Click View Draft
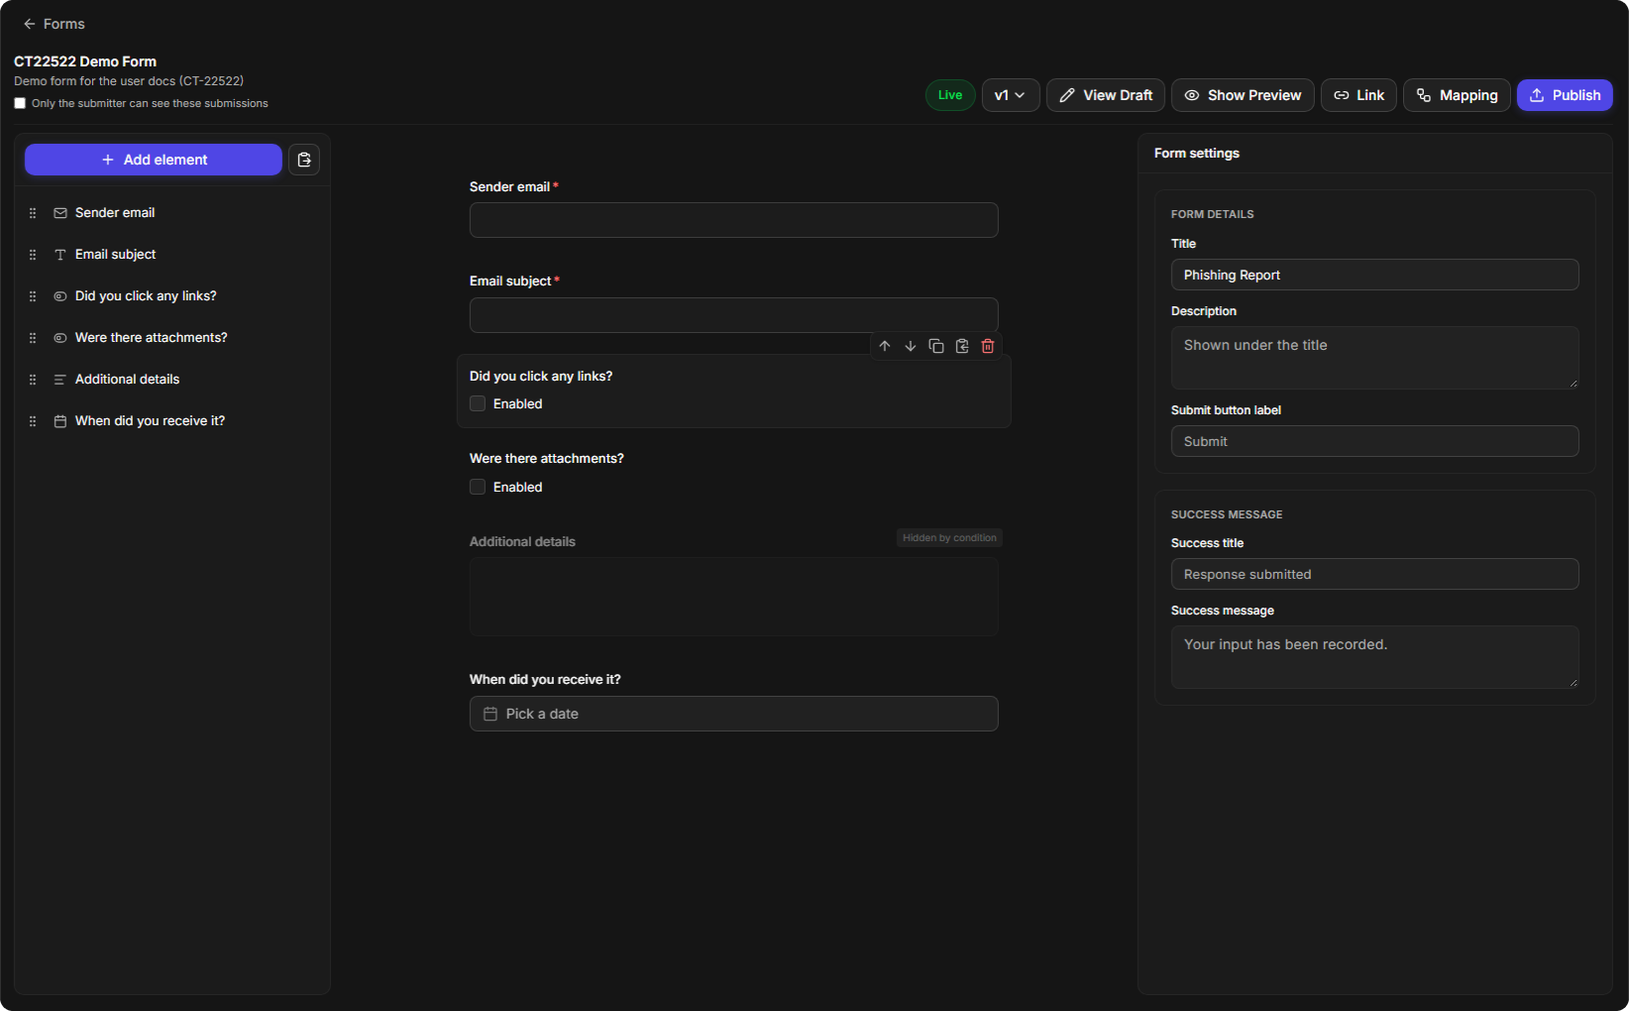1629x1011 pixels. coord(1106,95)
